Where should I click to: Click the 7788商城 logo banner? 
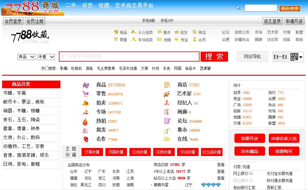tap(32, 8)
